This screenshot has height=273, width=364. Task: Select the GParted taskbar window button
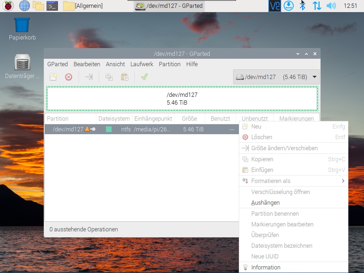(x=169, y=6)
